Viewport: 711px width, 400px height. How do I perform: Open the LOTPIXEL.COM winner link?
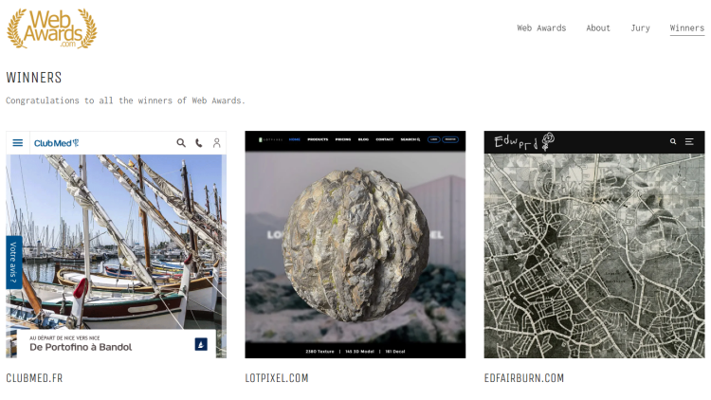click(277, 378)
